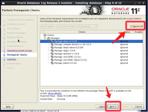Select row Package: unixODBC-devel-2.2.11
The height and width of the screenshot is (112, 148).
pyautogui.click(x=91, y=60)
